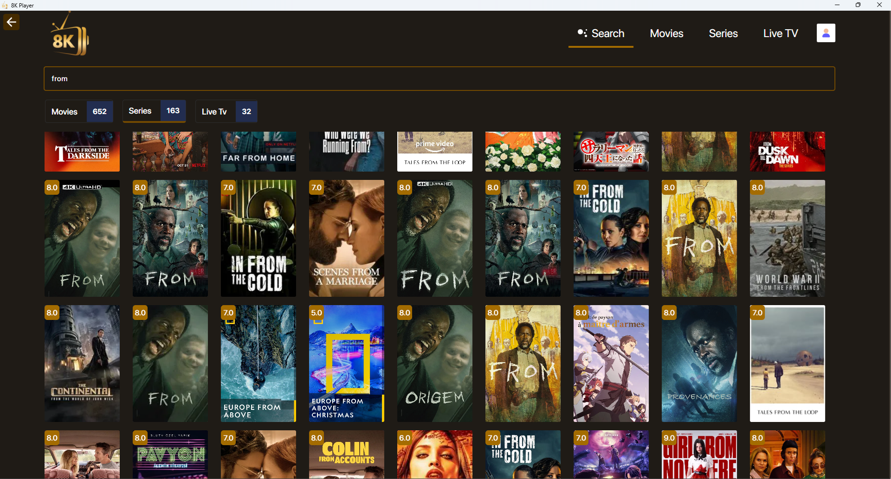
Task: Go to the Movies section
Action: click(666, 33)
